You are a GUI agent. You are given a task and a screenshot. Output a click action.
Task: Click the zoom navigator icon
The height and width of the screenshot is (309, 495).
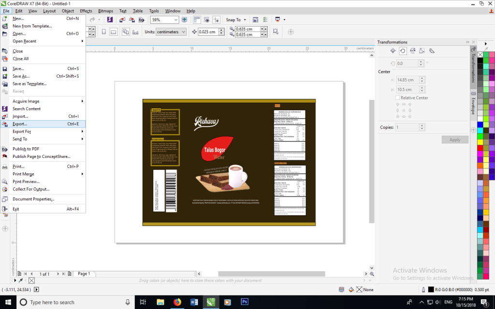[x=372, y=274]
